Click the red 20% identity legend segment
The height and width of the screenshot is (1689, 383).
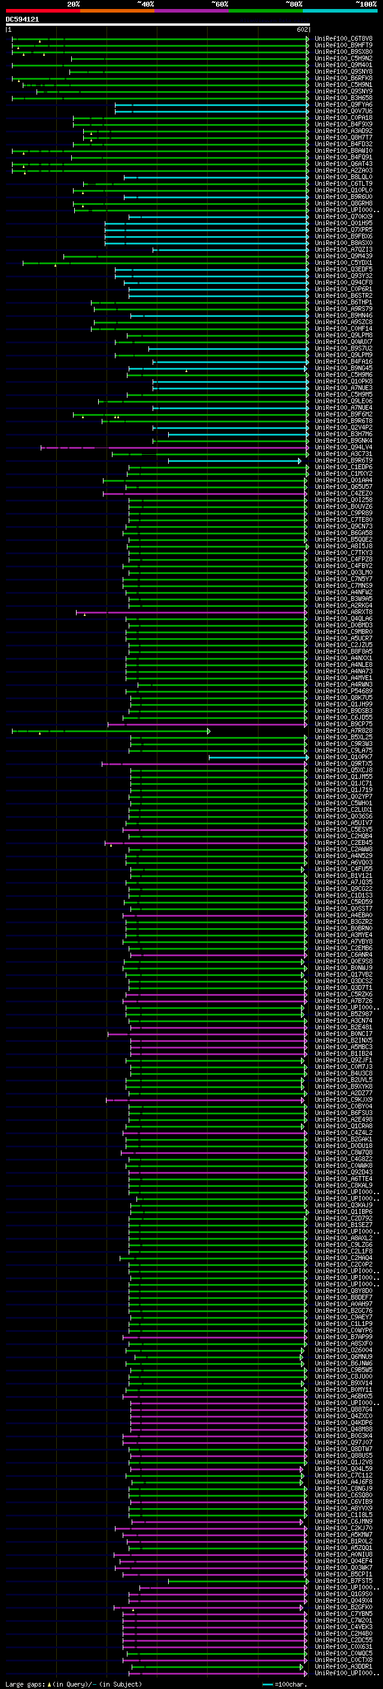42,11
